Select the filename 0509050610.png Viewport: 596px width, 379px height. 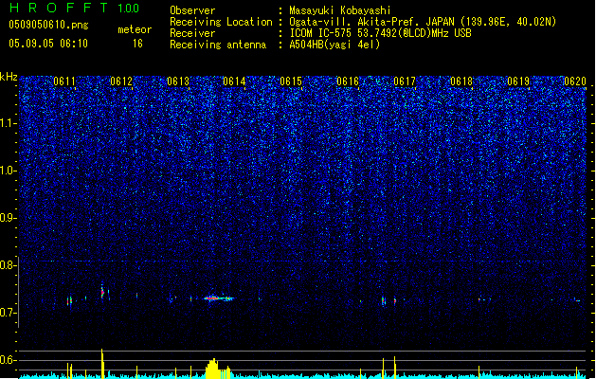(x=48, y=25)
